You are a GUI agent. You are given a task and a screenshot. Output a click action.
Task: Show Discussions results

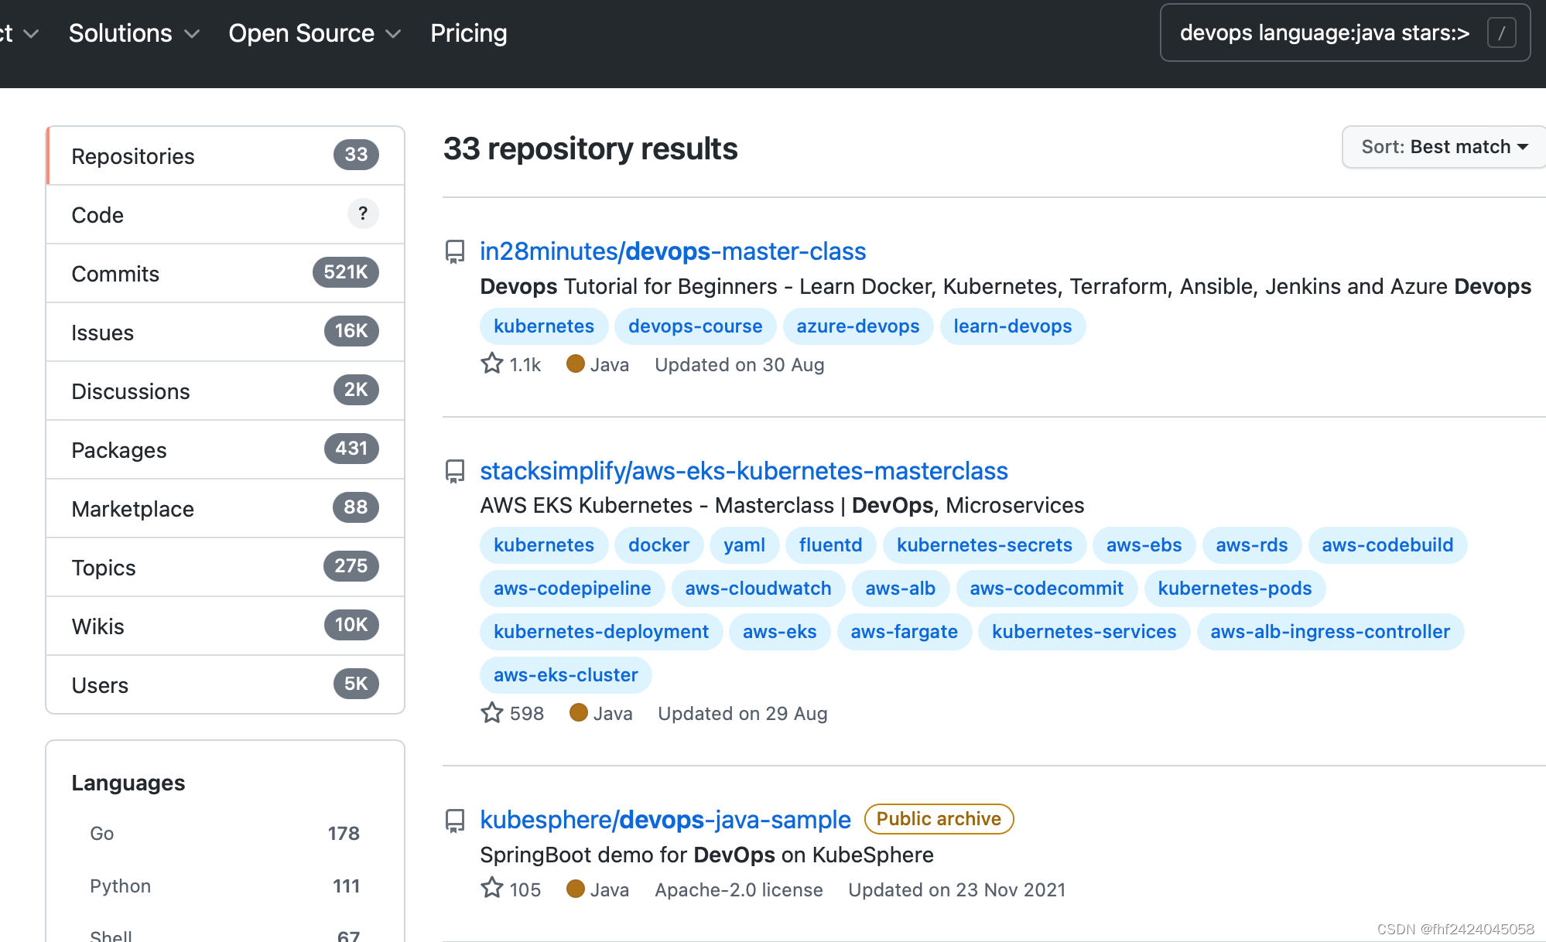coord(225,391)
